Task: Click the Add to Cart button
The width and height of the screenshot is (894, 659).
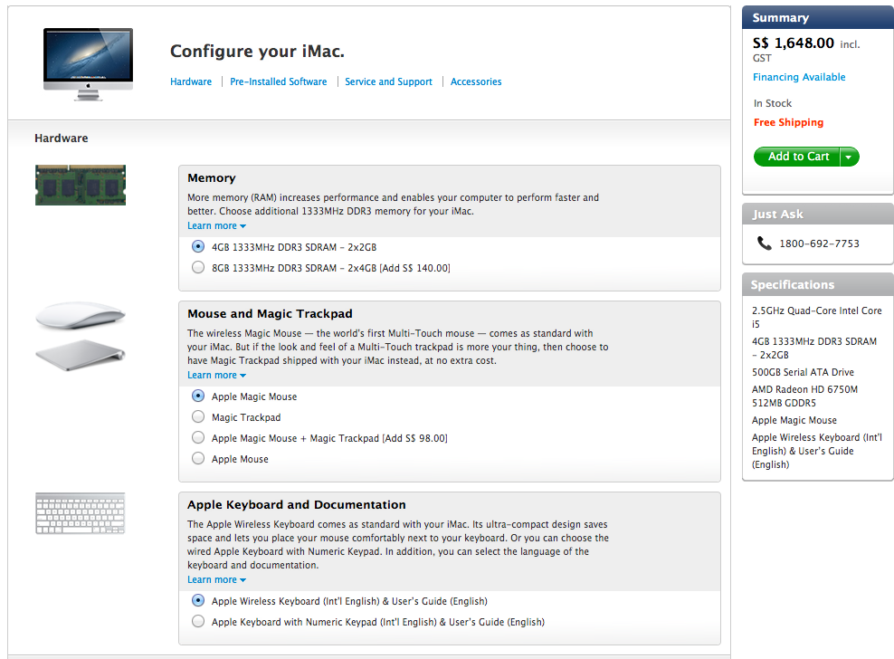Action: click(797, 157)
